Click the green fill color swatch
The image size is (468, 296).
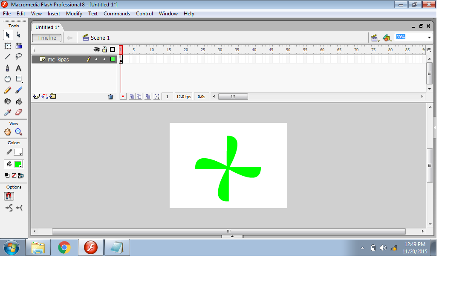[18, 164]
